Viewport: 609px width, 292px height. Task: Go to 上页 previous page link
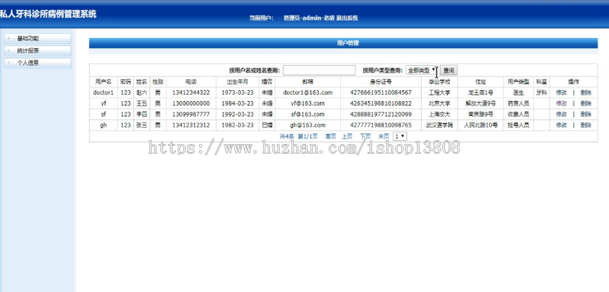coord(347,136)
